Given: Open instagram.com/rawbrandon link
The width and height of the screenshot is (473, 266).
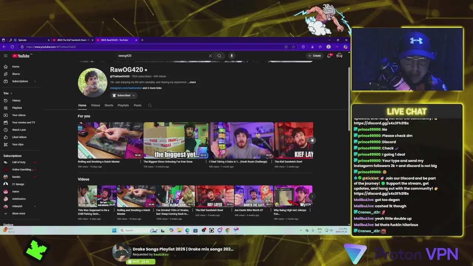Looking at the screenshot, I should click(126, 88).
